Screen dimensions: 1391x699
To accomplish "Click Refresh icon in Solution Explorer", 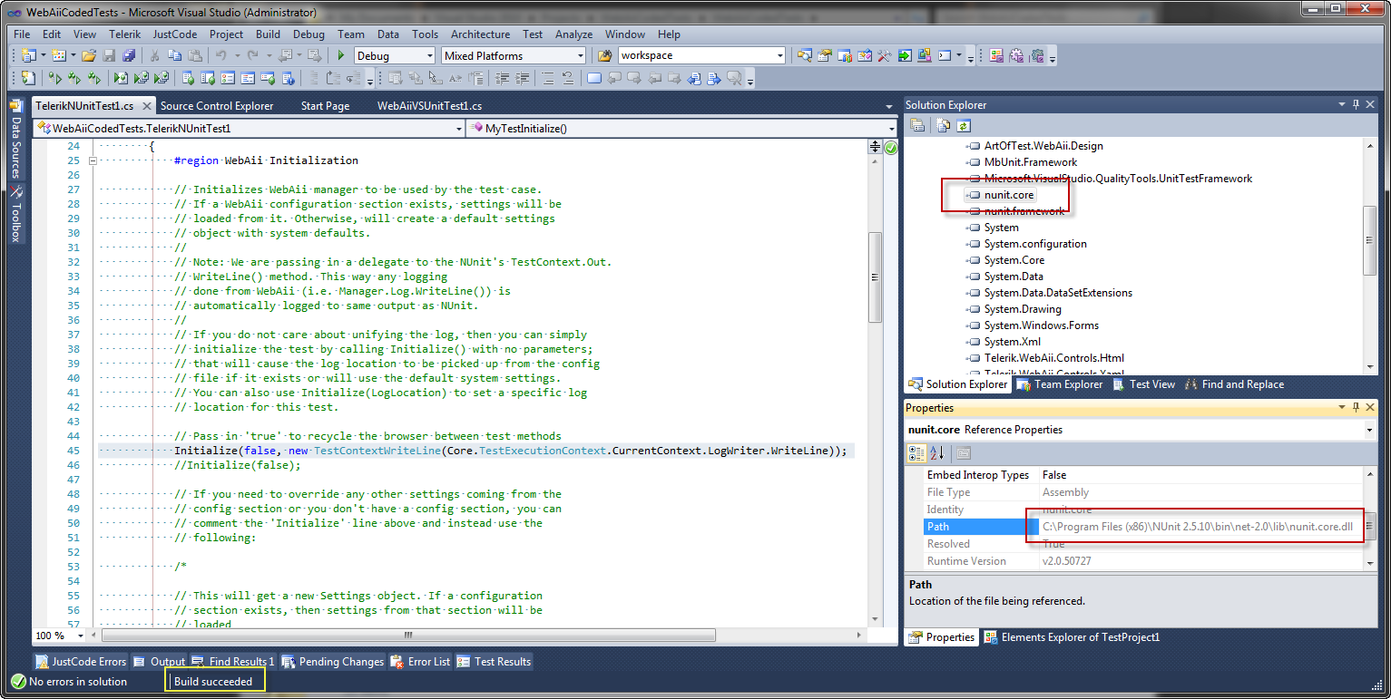I will (x=964, y=126).
